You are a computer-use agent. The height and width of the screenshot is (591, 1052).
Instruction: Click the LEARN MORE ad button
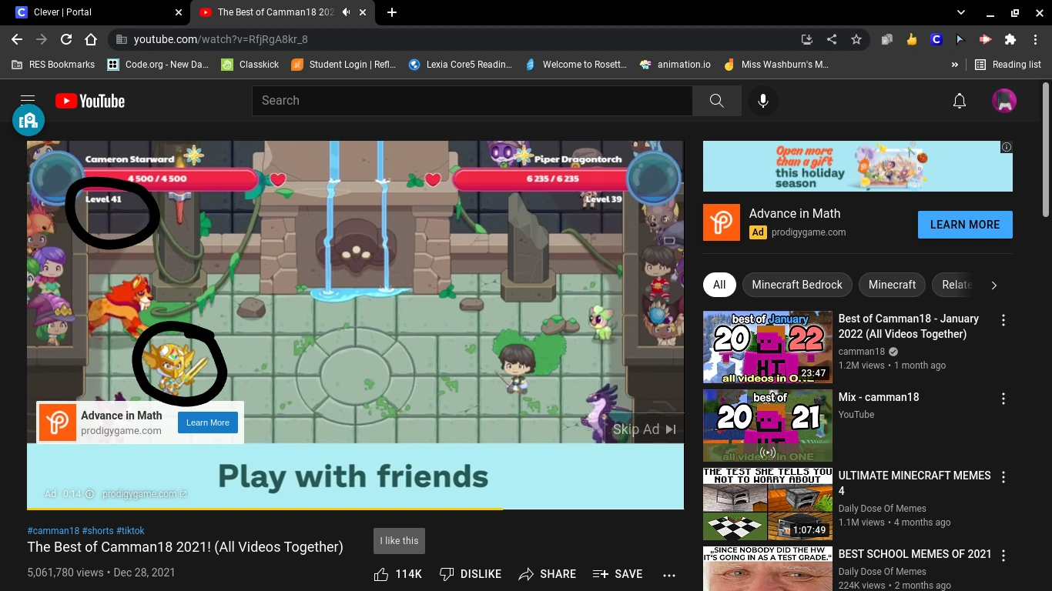[x=964, y=224]
